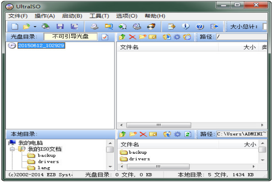
Task: Select the 20150612_102929 disc tree item
Action: click(x=41, y=46)
